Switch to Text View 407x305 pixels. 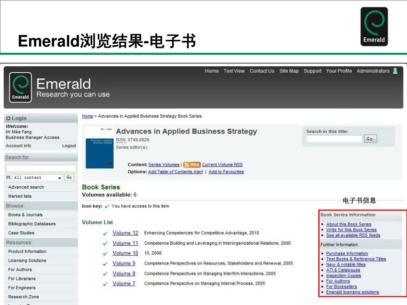(x=234, y=71)
